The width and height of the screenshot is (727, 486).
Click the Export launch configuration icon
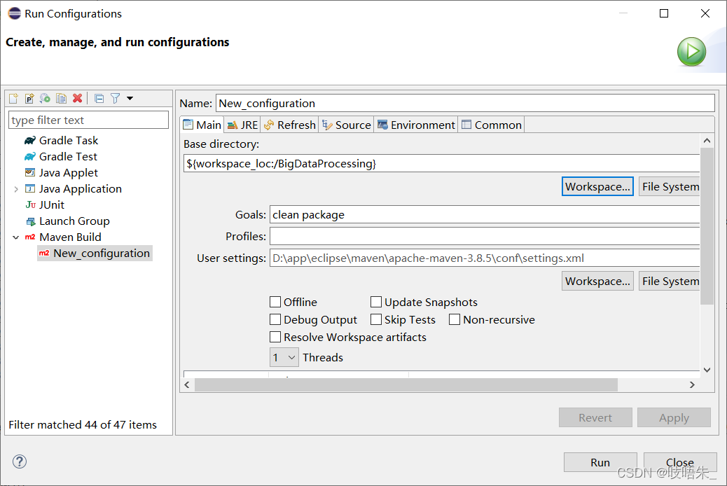click(45, 98)
